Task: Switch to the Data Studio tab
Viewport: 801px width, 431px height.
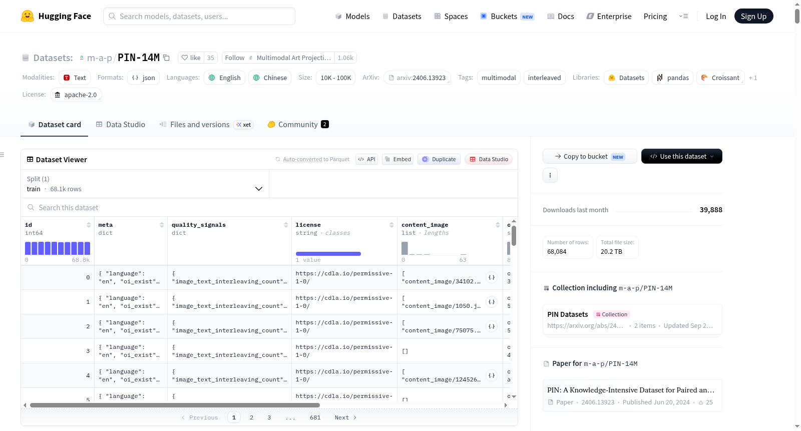Action: pyautogui.click(x=121, y=125)
